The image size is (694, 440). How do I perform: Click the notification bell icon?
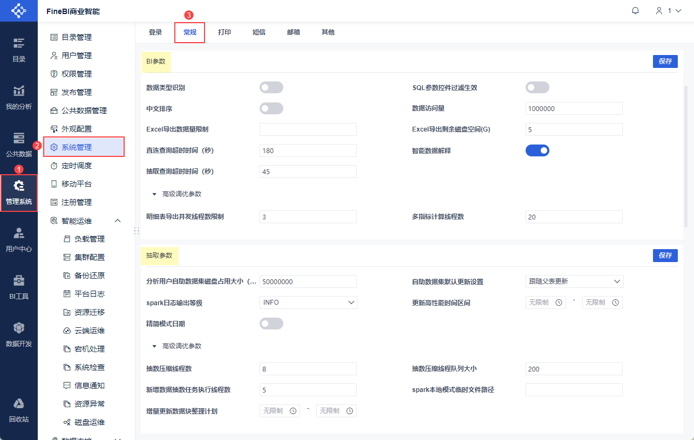635,10
